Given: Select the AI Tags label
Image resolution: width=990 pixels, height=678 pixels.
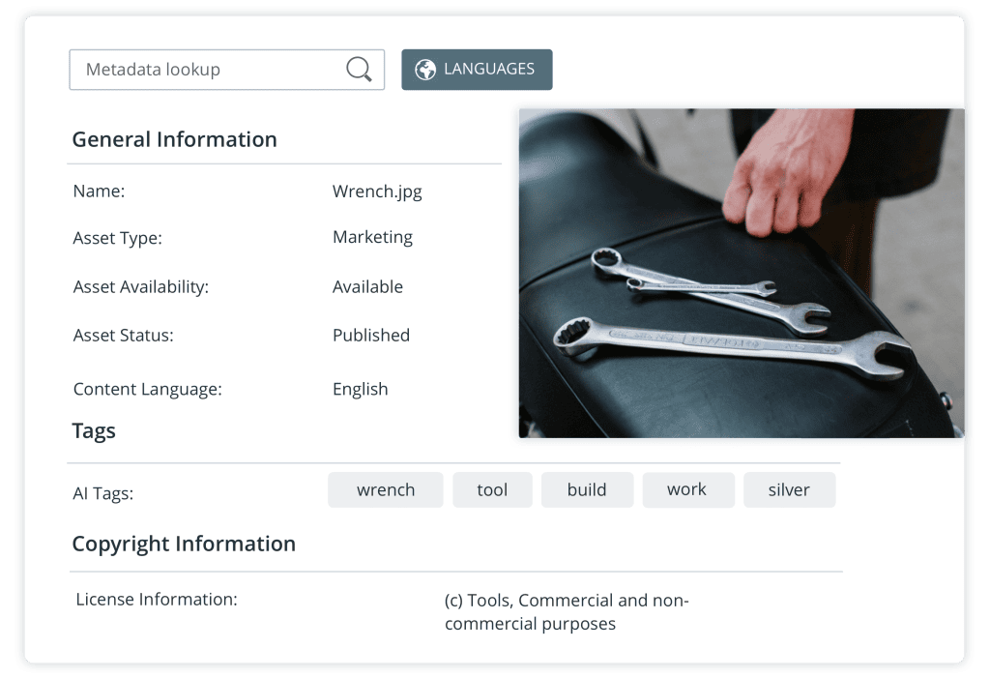Looking at the screenshot, I should click(101, 493).
